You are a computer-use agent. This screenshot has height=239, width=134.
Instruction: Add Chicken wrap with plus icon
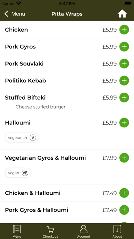pos(124,30)
